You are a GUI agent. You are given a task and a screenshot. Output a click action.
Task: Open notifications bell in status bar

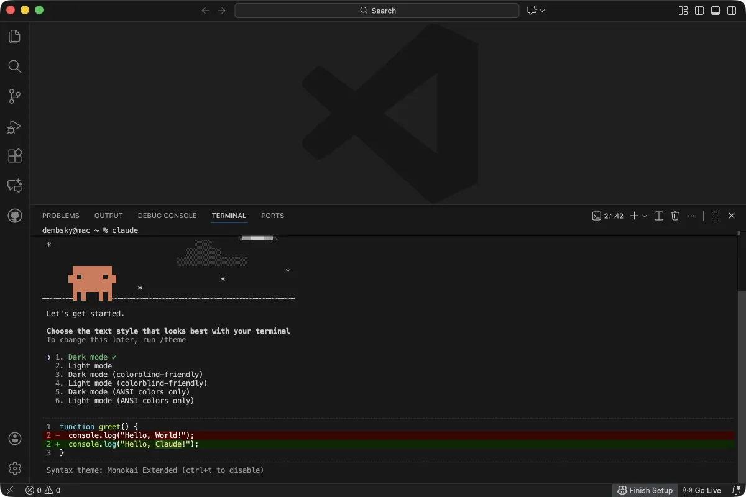[736, 490]
